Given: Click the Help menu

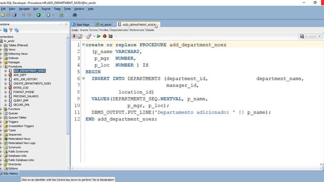Looking at the screenshot, I should 91,9.
